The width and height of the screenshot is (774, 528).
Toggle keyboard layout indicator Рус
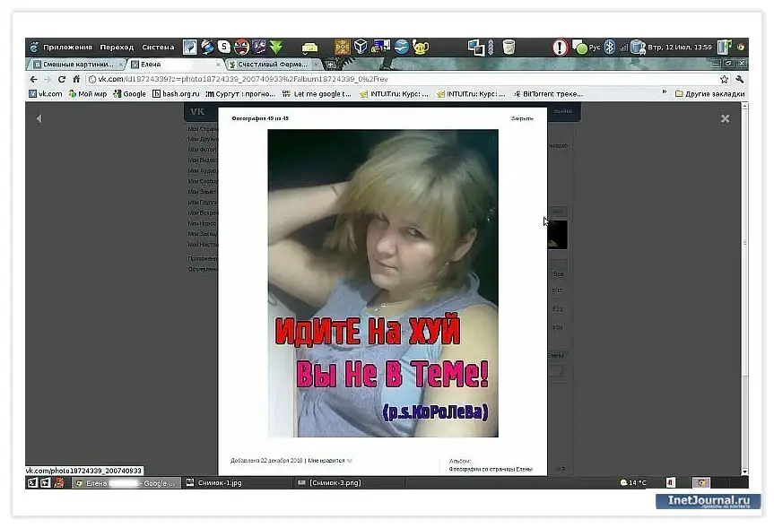pyautogui.click(x=588, y=47)
